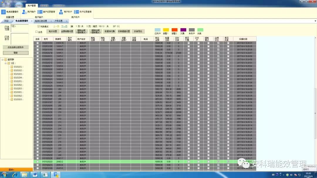This screenshot has width=317, height=178.
Task: Open 销户记录查询 records icon
Action: coord(40,12)
